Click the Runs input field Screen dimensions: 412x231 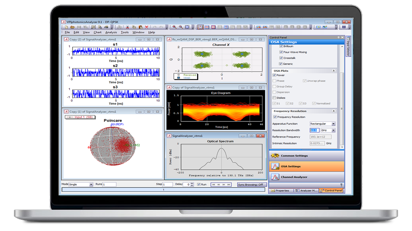tap(109, 185)
